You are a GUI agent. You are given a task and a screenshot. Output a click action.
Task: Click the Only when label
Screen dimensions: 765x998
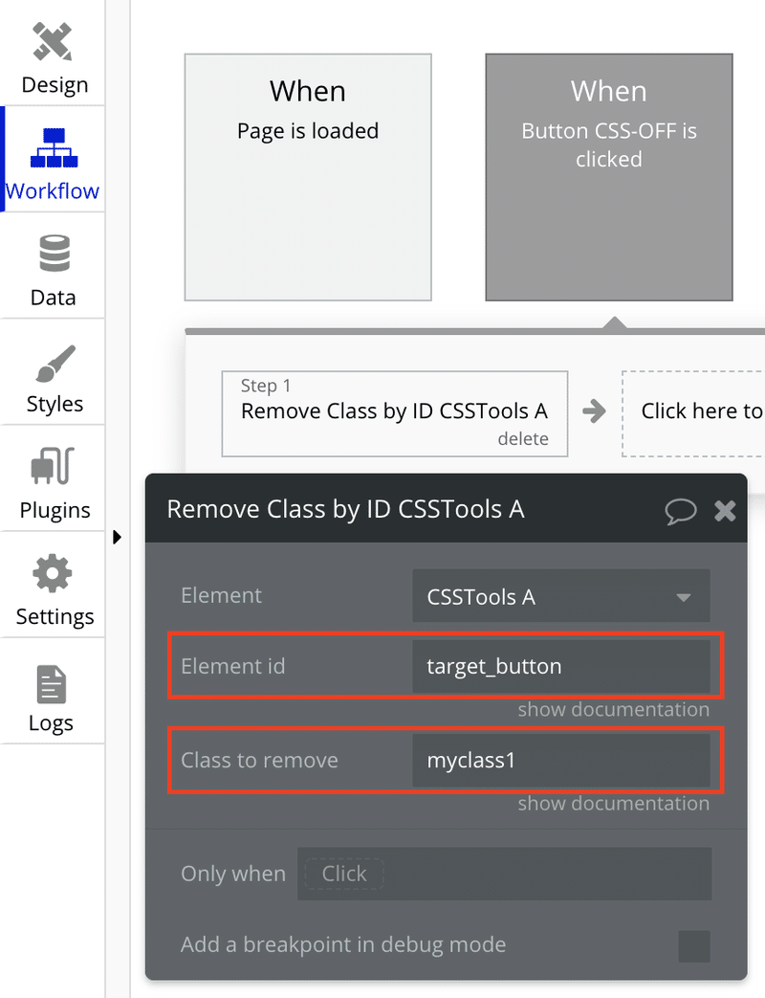pos(233,874)
